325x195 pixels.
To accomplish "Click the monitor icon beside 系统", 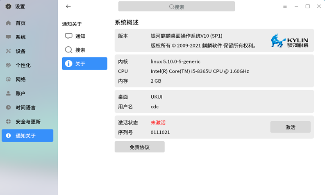I will coord(8,37).
